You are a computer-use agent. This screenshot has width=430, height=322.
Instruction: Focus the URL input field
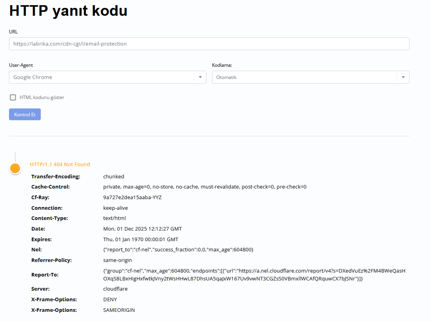click(209, 44)
